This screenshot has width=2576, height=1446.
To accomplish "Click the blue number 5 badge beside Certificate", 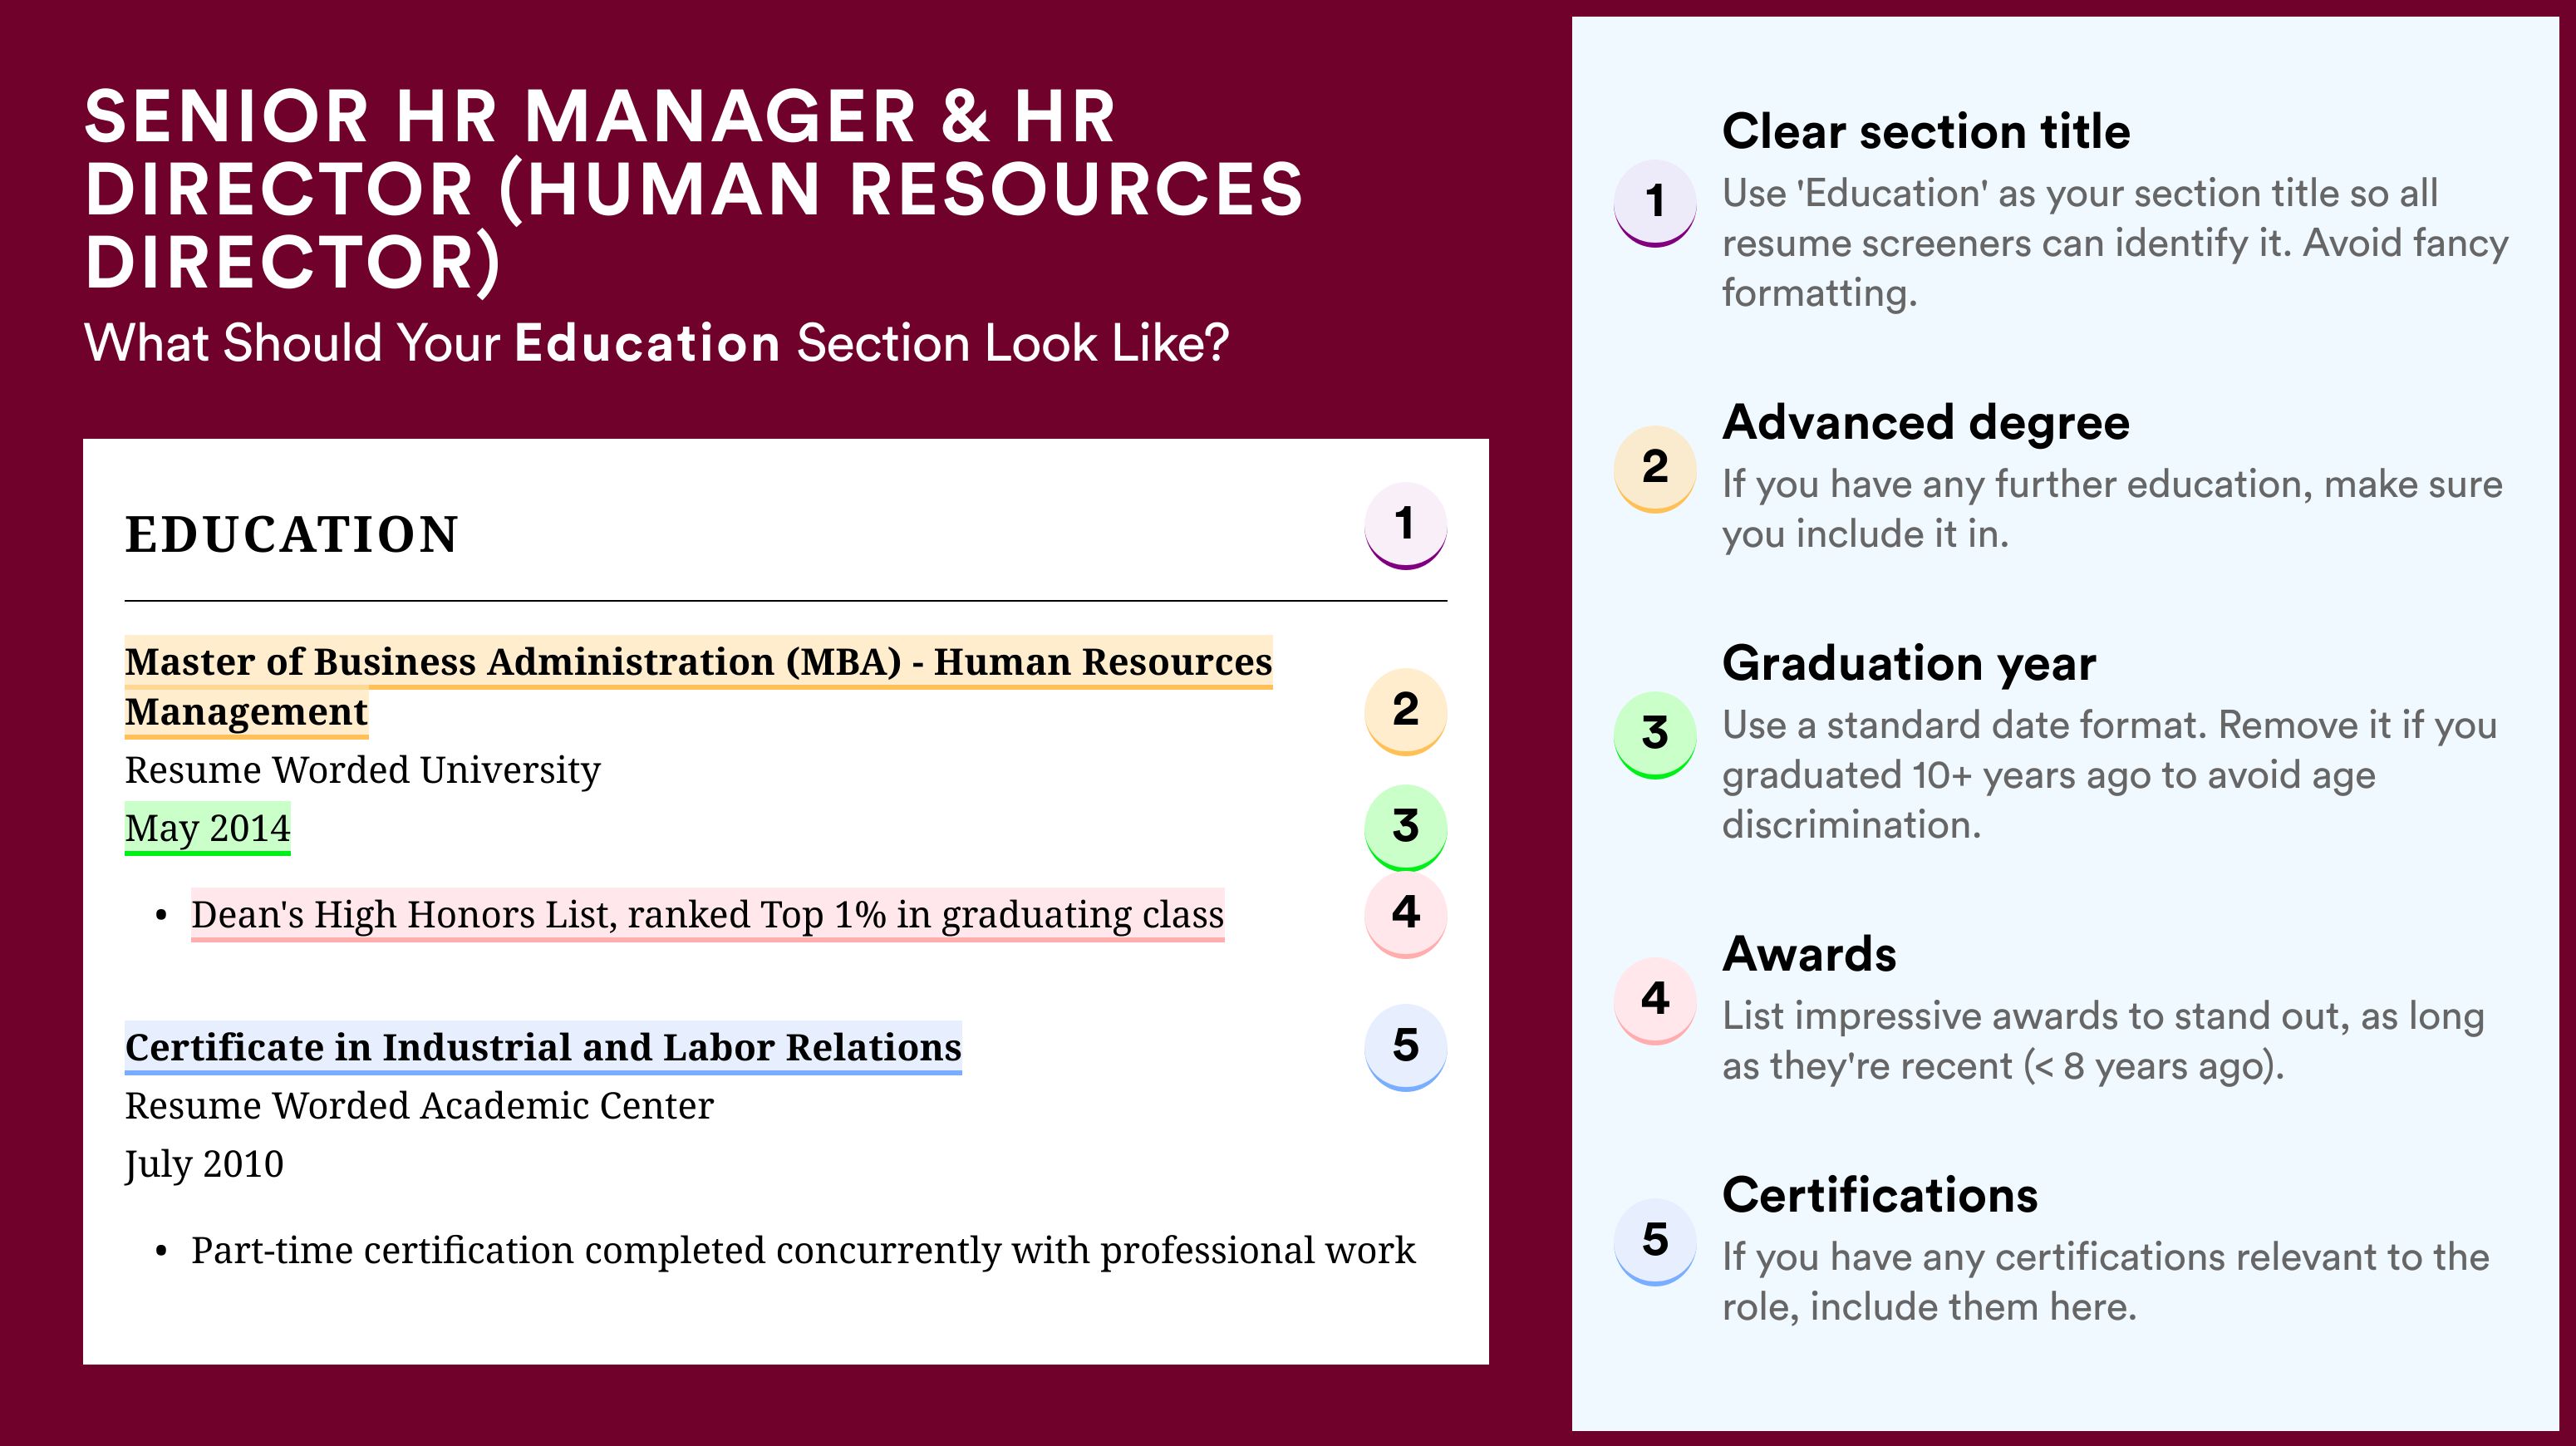I will [1405, 1047].
